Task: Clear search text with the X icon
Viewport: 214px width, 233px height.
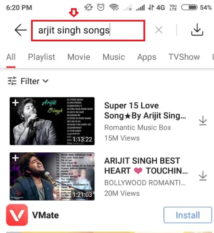Action: 159,30
